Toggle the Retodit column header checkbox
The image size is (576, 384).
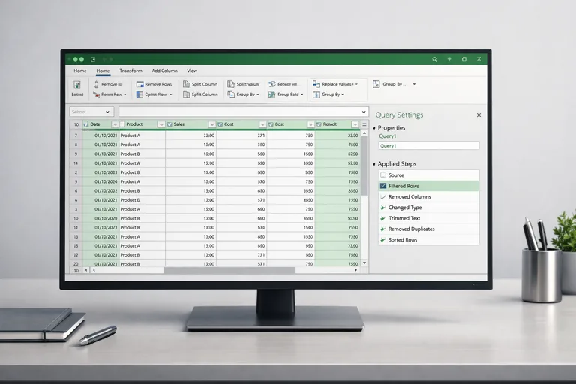click(x=319, y=124)
